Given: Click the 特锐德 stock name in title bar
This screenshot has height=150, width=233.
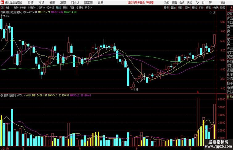Looking at the screenshot, I should (x=150, y=2).
